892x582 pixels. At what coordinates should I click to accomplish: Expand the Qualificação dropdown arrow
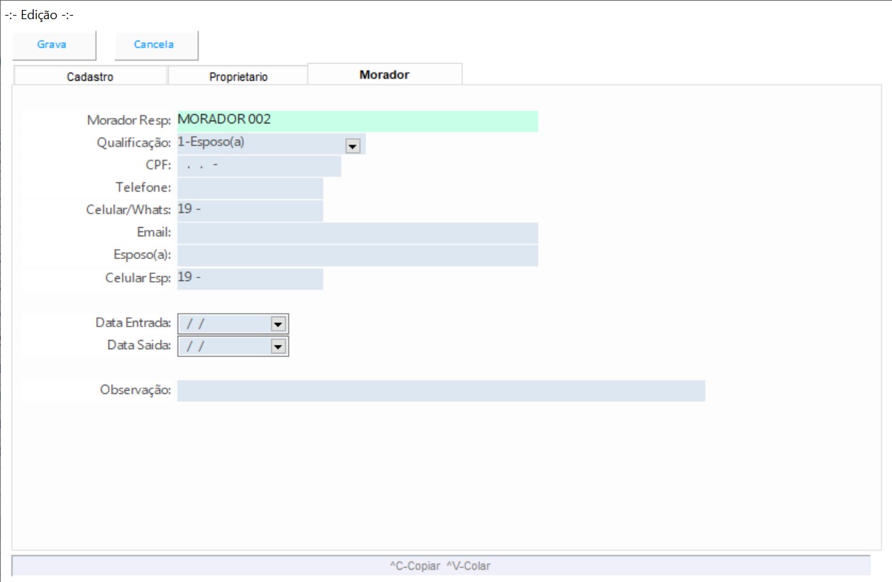coord(352,145)
